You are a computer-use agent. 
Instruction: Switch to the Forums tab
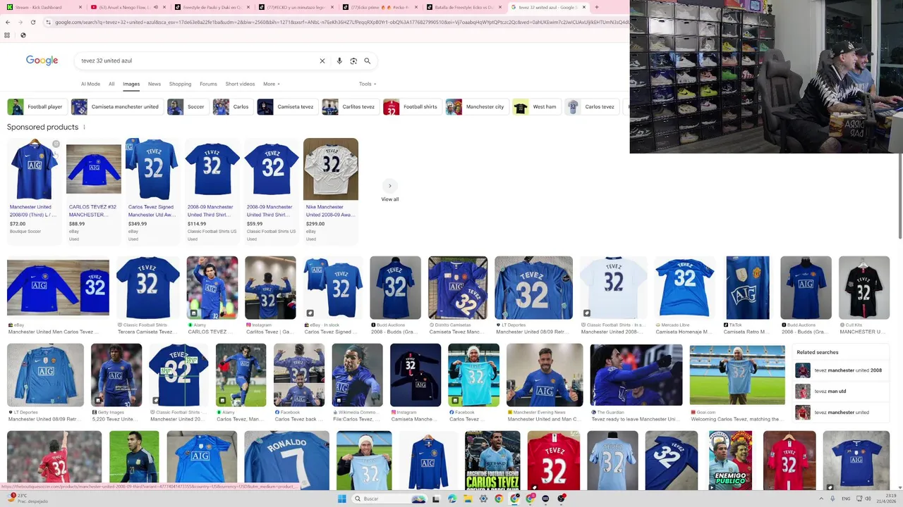pyautogui.click(x=208, y=84)
